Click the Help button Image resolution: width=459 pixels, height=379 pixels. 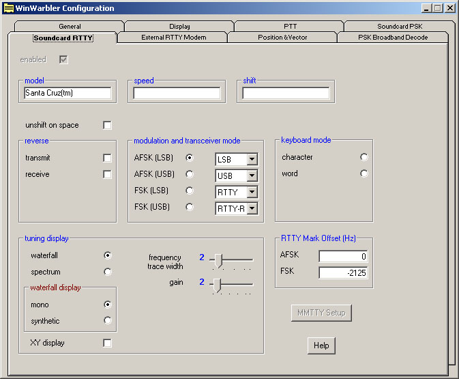(x=321, y=346)
